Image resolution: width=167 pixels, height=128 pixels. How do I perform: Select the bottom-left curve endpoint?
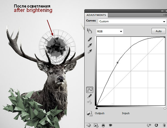[97, 105]
